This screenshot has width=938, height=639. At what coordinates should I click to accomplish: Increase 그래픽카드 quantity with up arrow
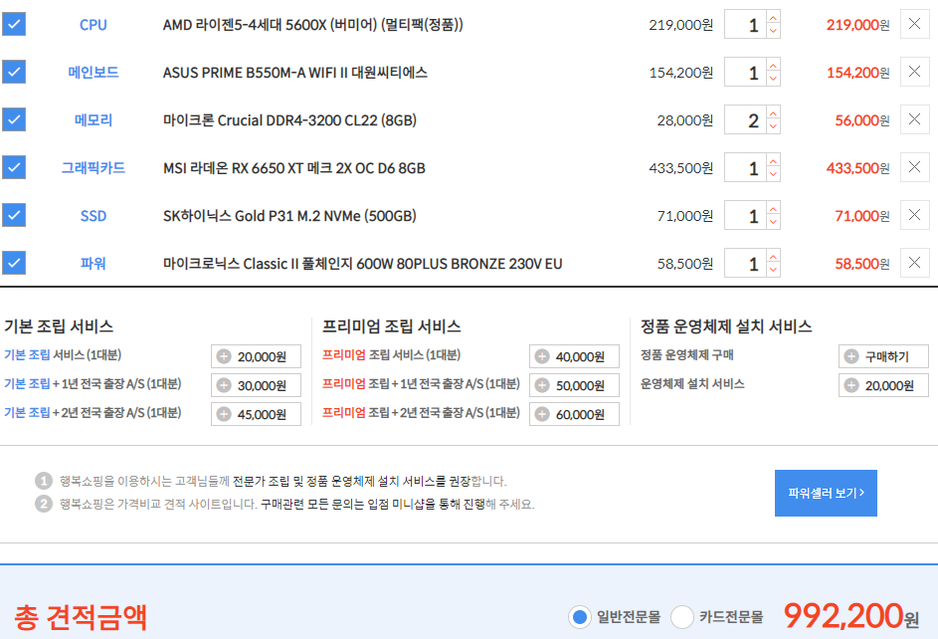point(774,160)
